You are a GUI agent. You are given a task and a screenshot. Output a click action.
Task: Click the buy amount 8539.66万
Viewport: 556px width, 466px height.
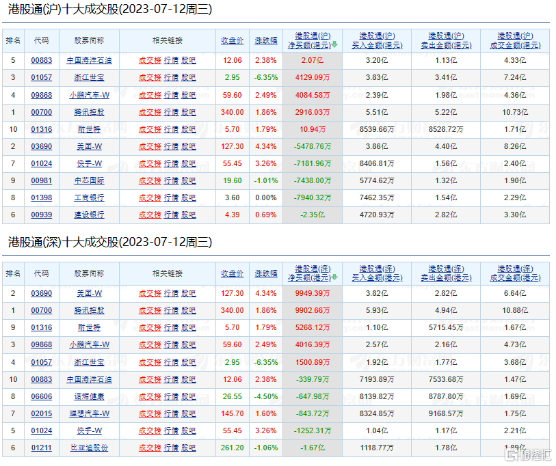click(x=377, y=129)
